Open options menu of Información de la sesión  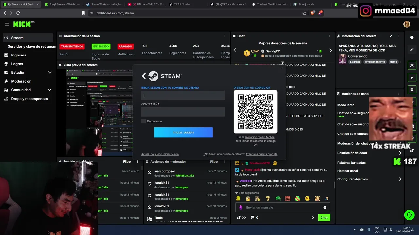225,36
